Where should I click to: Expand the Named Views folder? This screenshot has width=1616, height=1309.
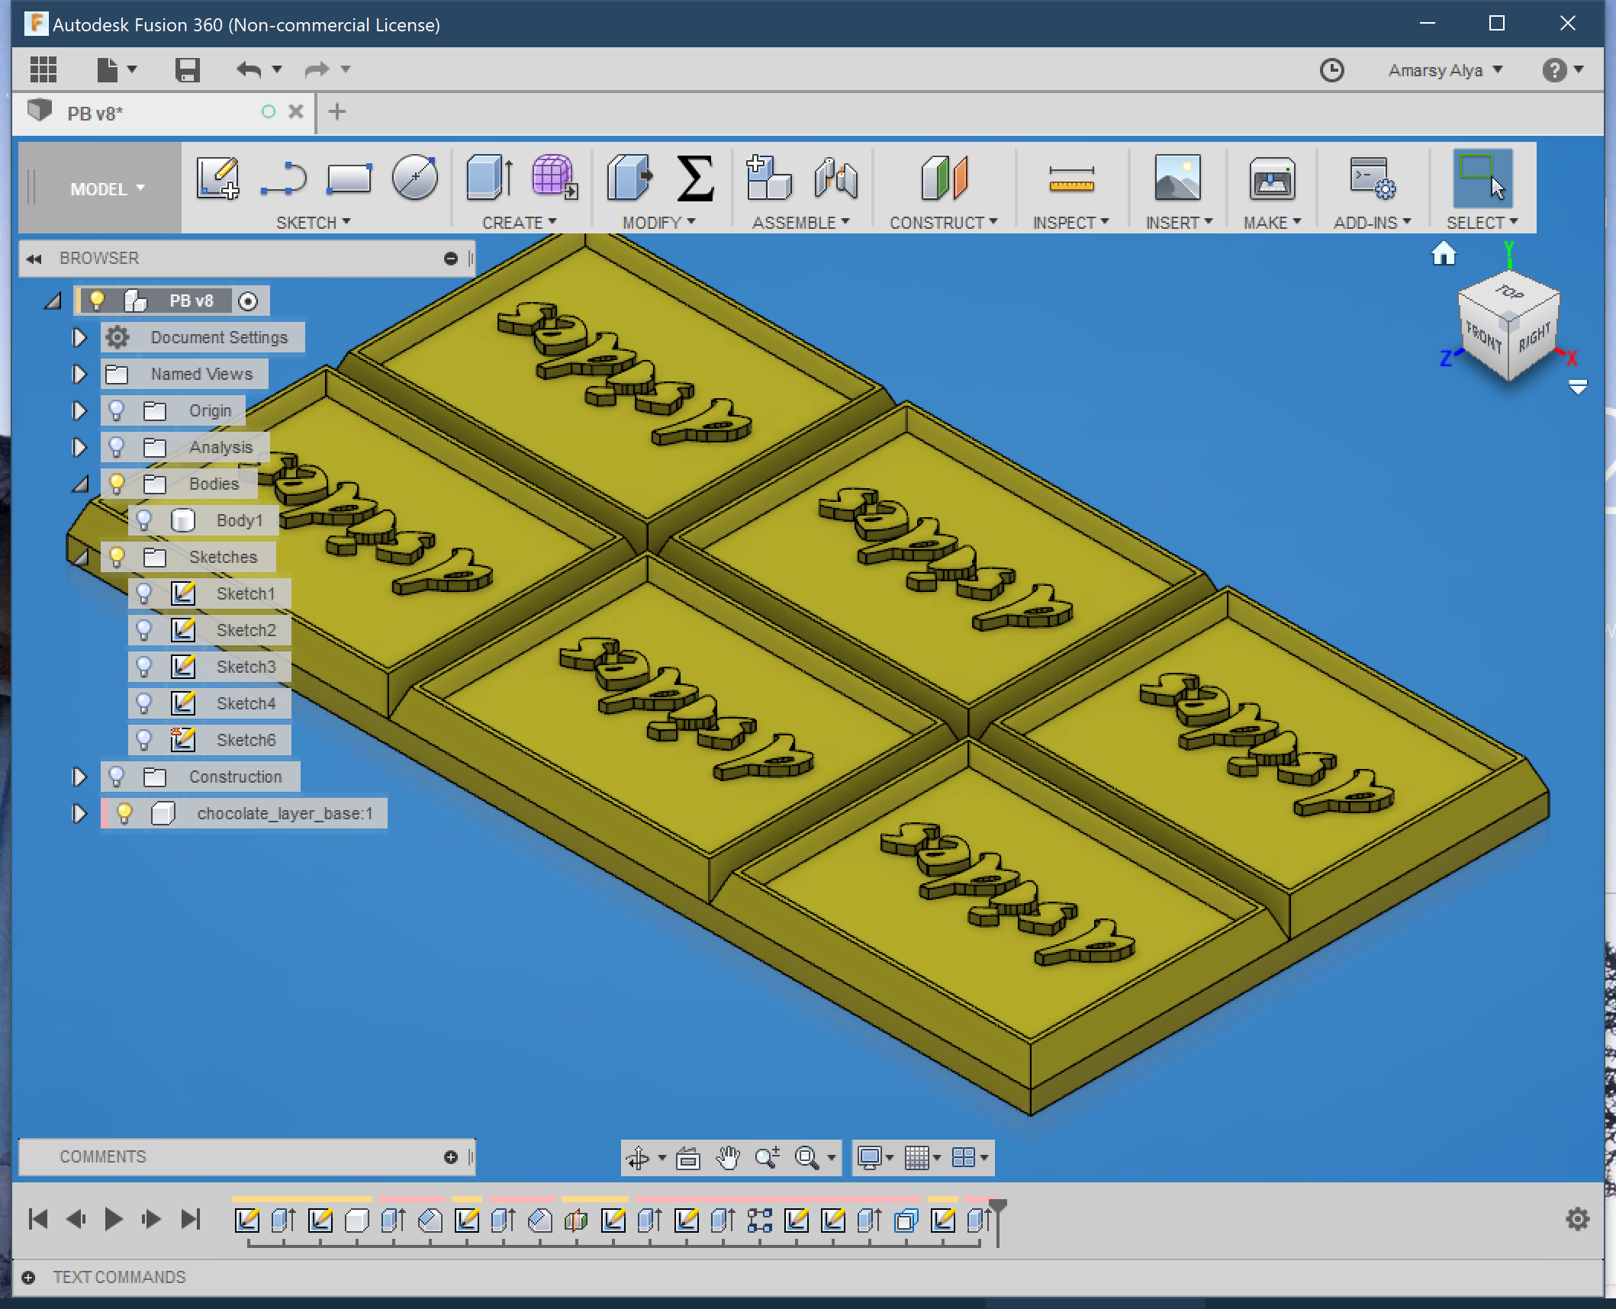79,374
